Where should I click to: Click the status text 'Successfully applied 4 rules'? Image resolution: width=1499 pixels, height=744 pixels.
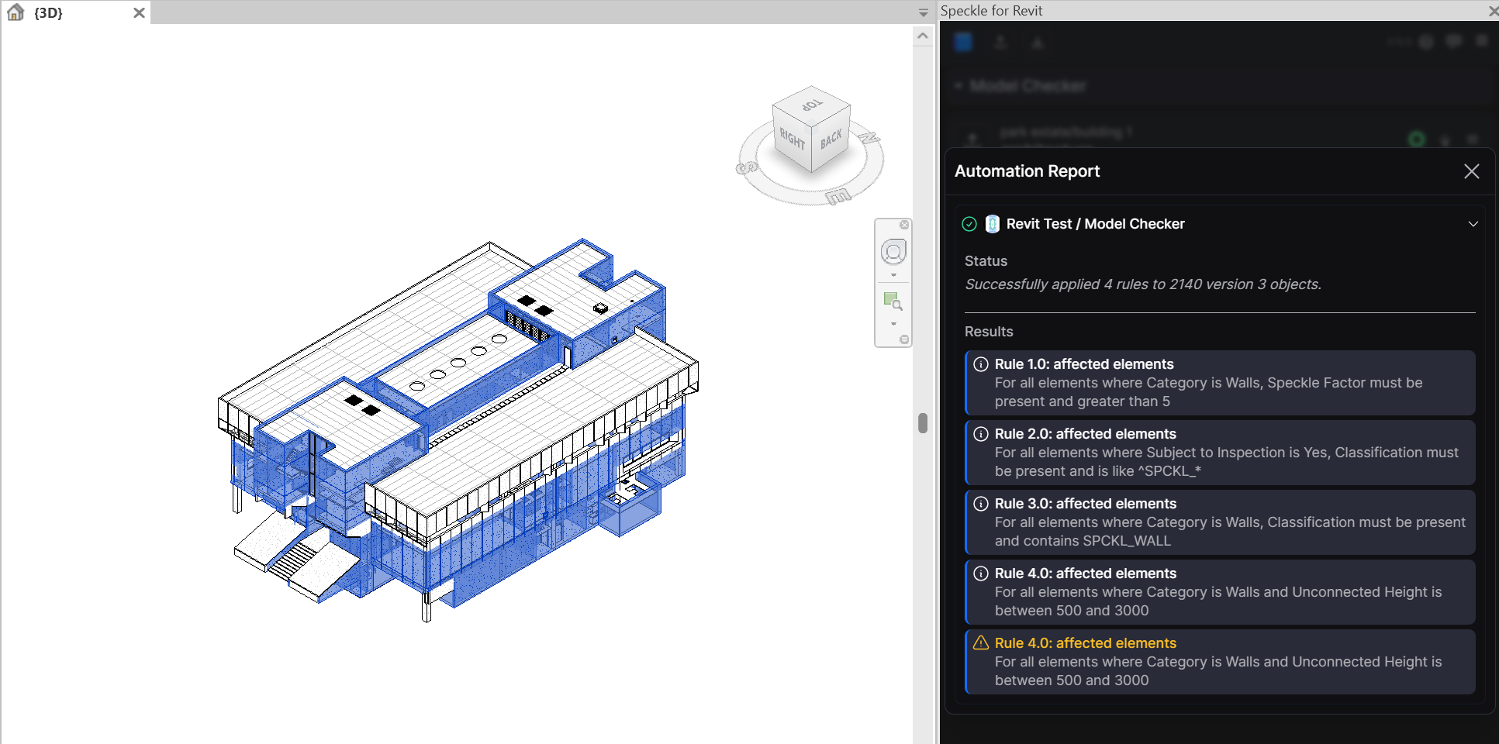[x=1143, y=284]
